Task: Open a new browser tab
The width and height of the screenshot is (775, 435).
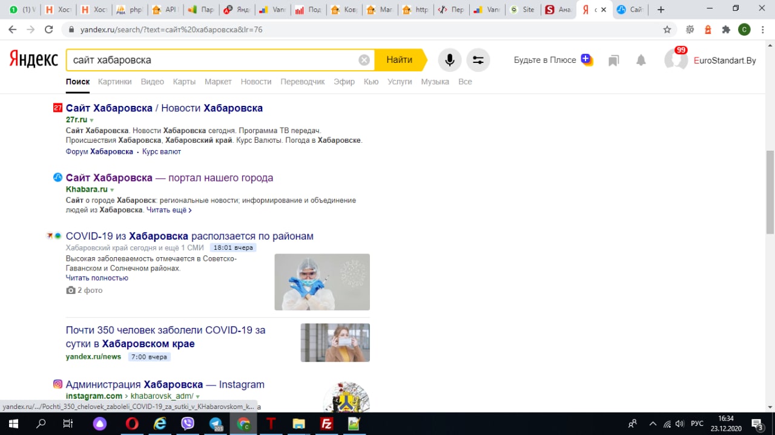Action: click(661, 10)
